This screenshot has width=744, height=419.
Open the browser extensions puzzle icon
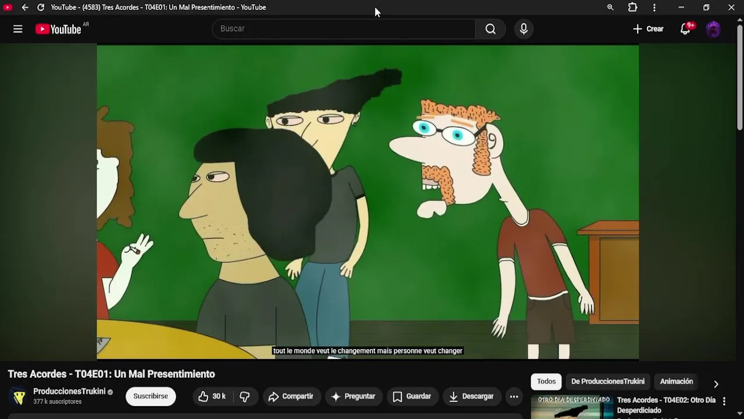point(632,8)
